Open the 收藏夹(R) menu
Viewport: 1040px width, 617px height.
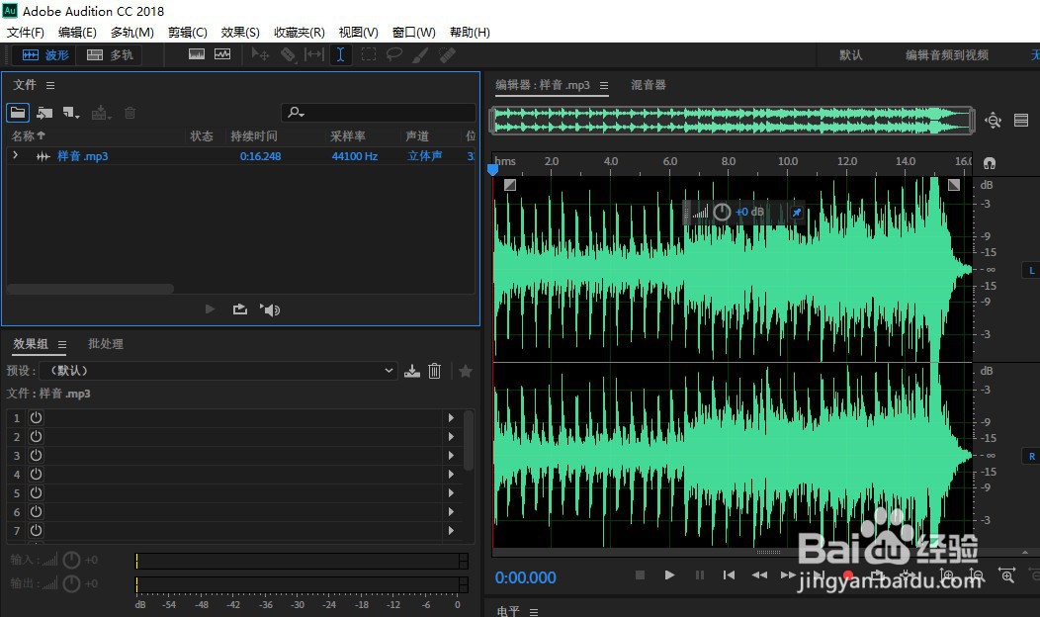click(300, 32)
